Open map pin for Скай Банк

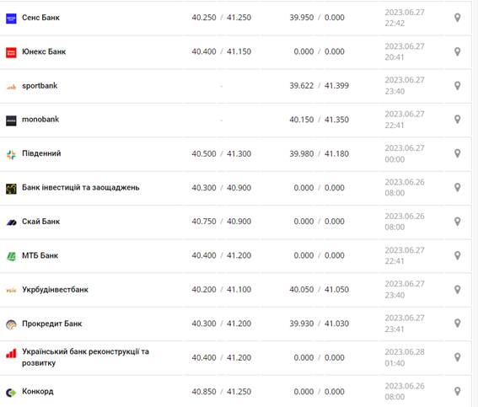click(457, 222)
